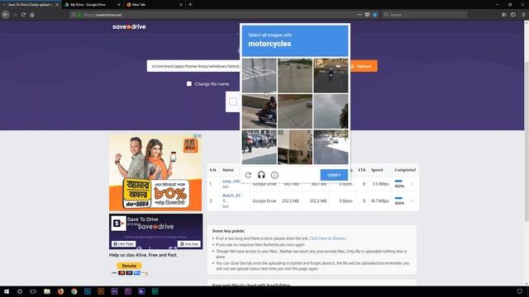Get an audio captcha challenge
This screenshot has height=297, width=529.
click(261, 175)
